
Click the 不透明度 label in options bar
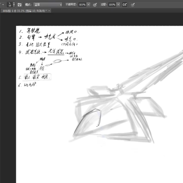click(x=71, y=5)
